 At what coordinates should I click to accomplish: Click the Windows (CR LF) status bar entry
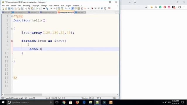88,98
